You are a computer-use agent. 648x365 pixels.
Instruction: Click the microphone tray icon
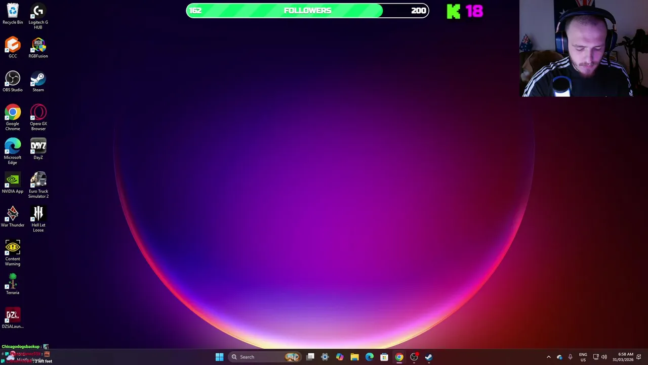570,357
